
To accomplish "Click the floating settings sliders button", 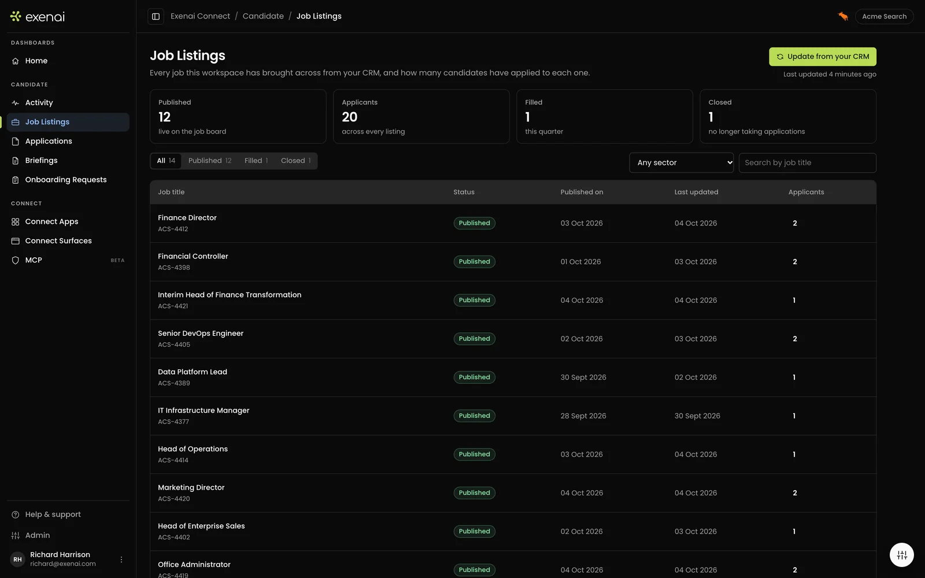I will point(902,555).
